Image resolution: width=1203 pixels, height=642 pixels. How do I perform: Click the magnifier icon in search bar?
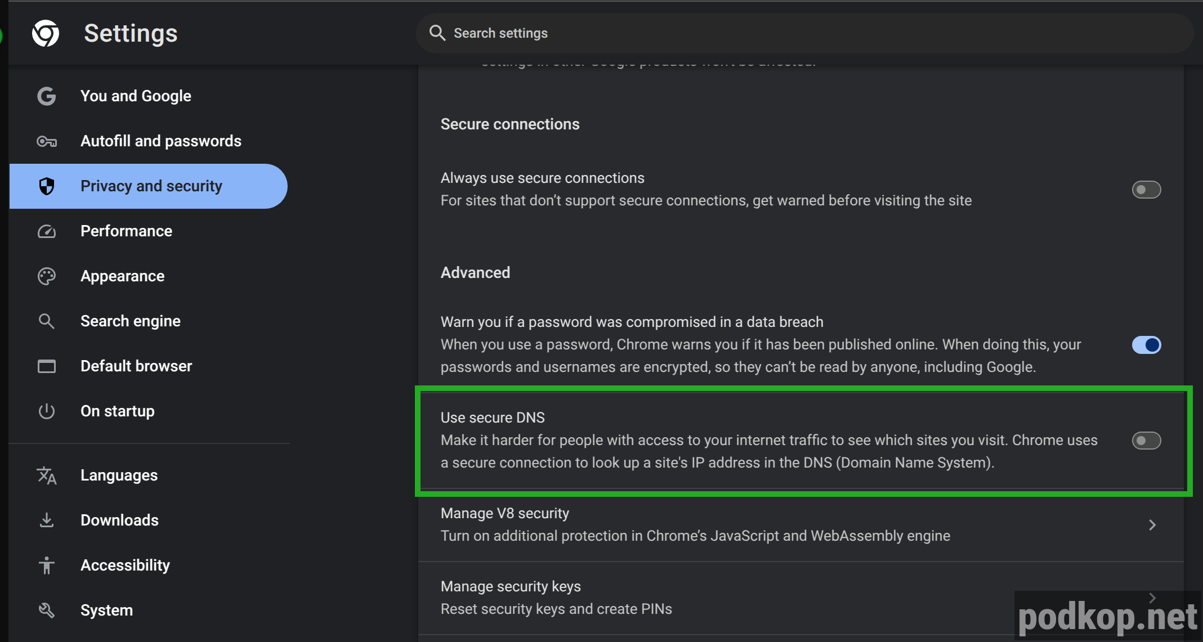437,33
